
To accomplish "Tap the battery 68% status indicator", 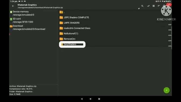I will [168, 1].
